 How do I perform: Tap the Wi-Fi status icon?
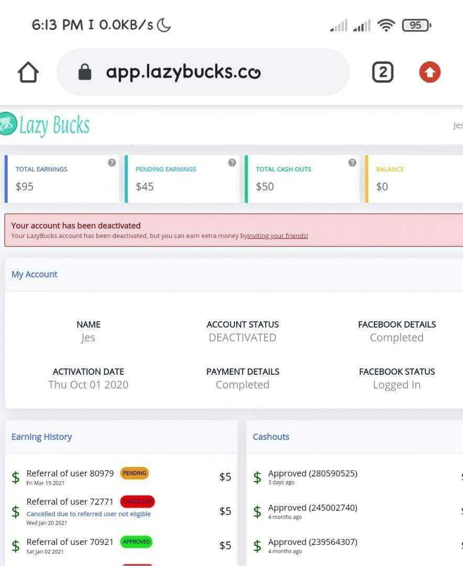[386, 25]
